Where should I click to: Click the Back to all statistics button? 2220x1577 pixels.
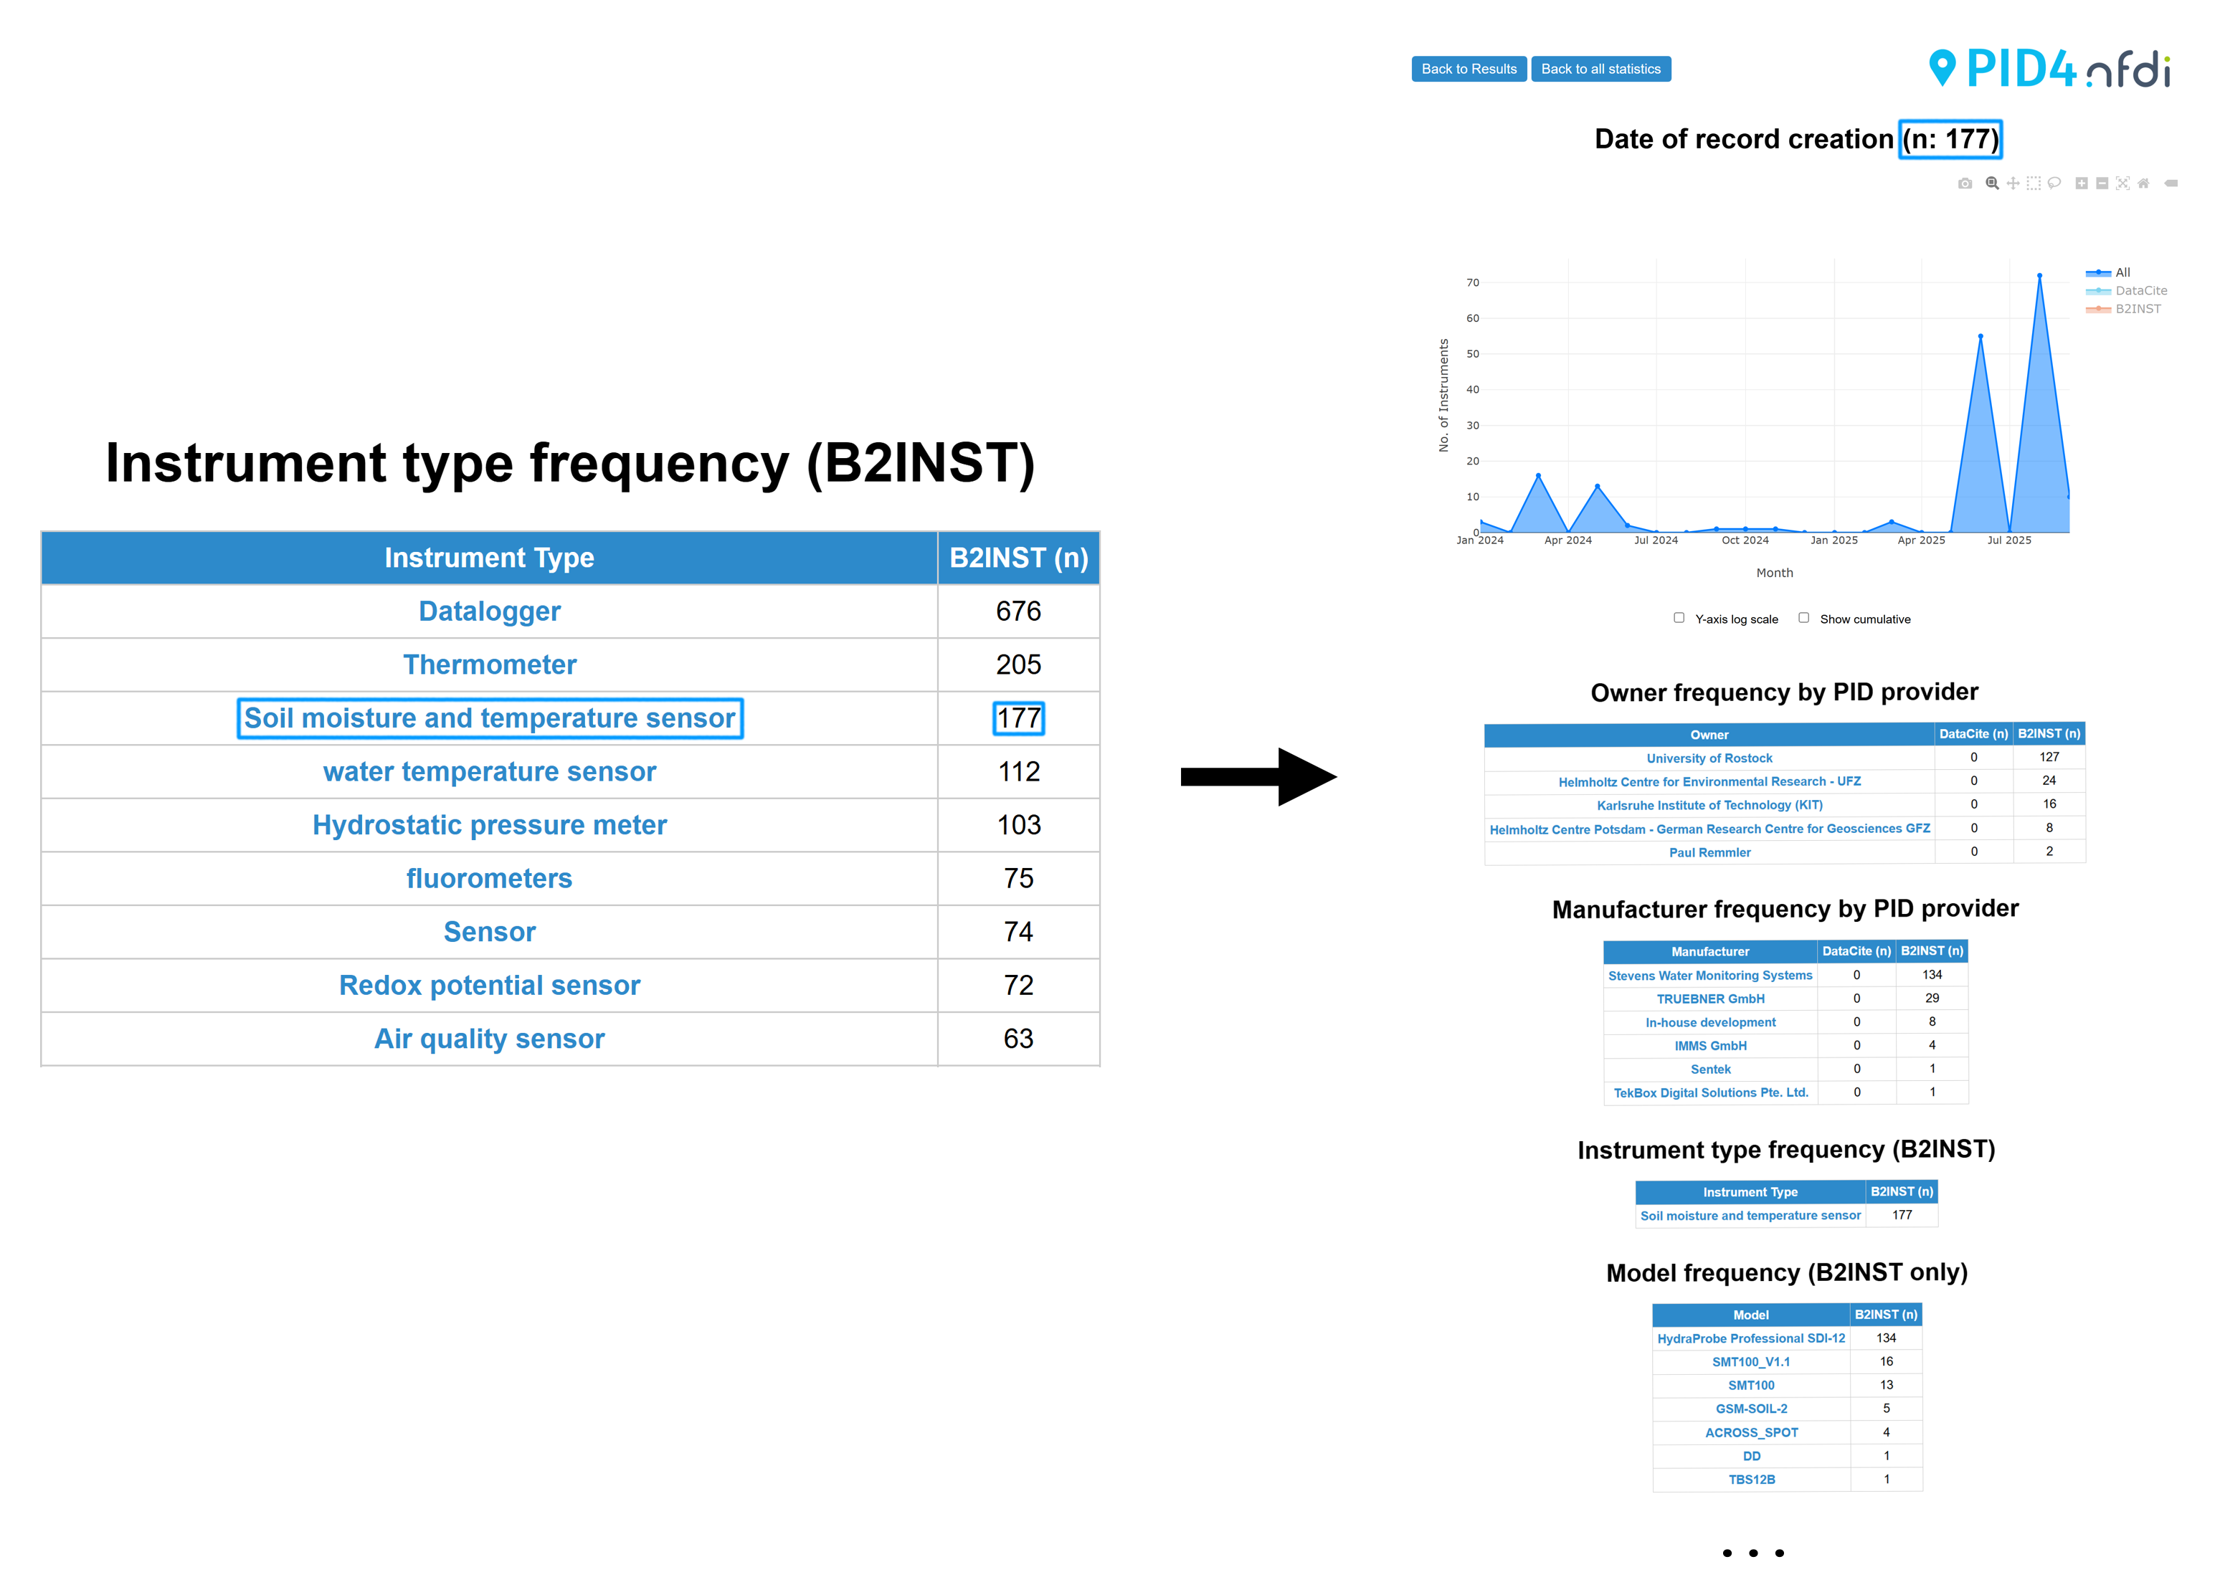point(1600,69)
